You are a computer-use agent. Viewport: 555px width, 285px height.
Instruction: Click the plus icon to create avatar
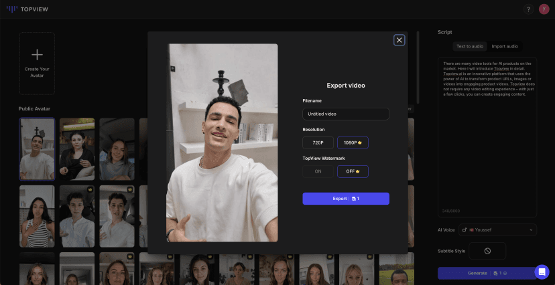coord(37,55)
